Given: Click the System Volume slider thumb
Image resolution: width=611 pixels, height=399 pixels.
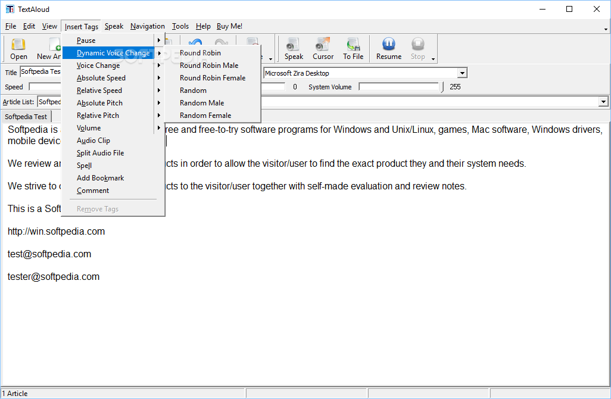Looking at the screenshot, I should pos(442,86).
